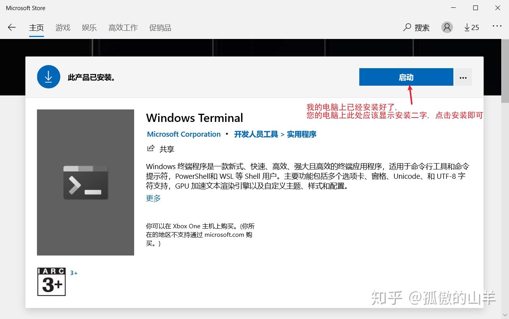This screenshot has width=509, height=319.
Task: Switch to the 游戏 tab
Action: (x=63, y=27)
